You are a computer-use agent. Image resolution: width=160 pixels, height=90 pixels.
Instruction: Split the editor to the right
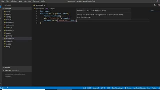159,5
